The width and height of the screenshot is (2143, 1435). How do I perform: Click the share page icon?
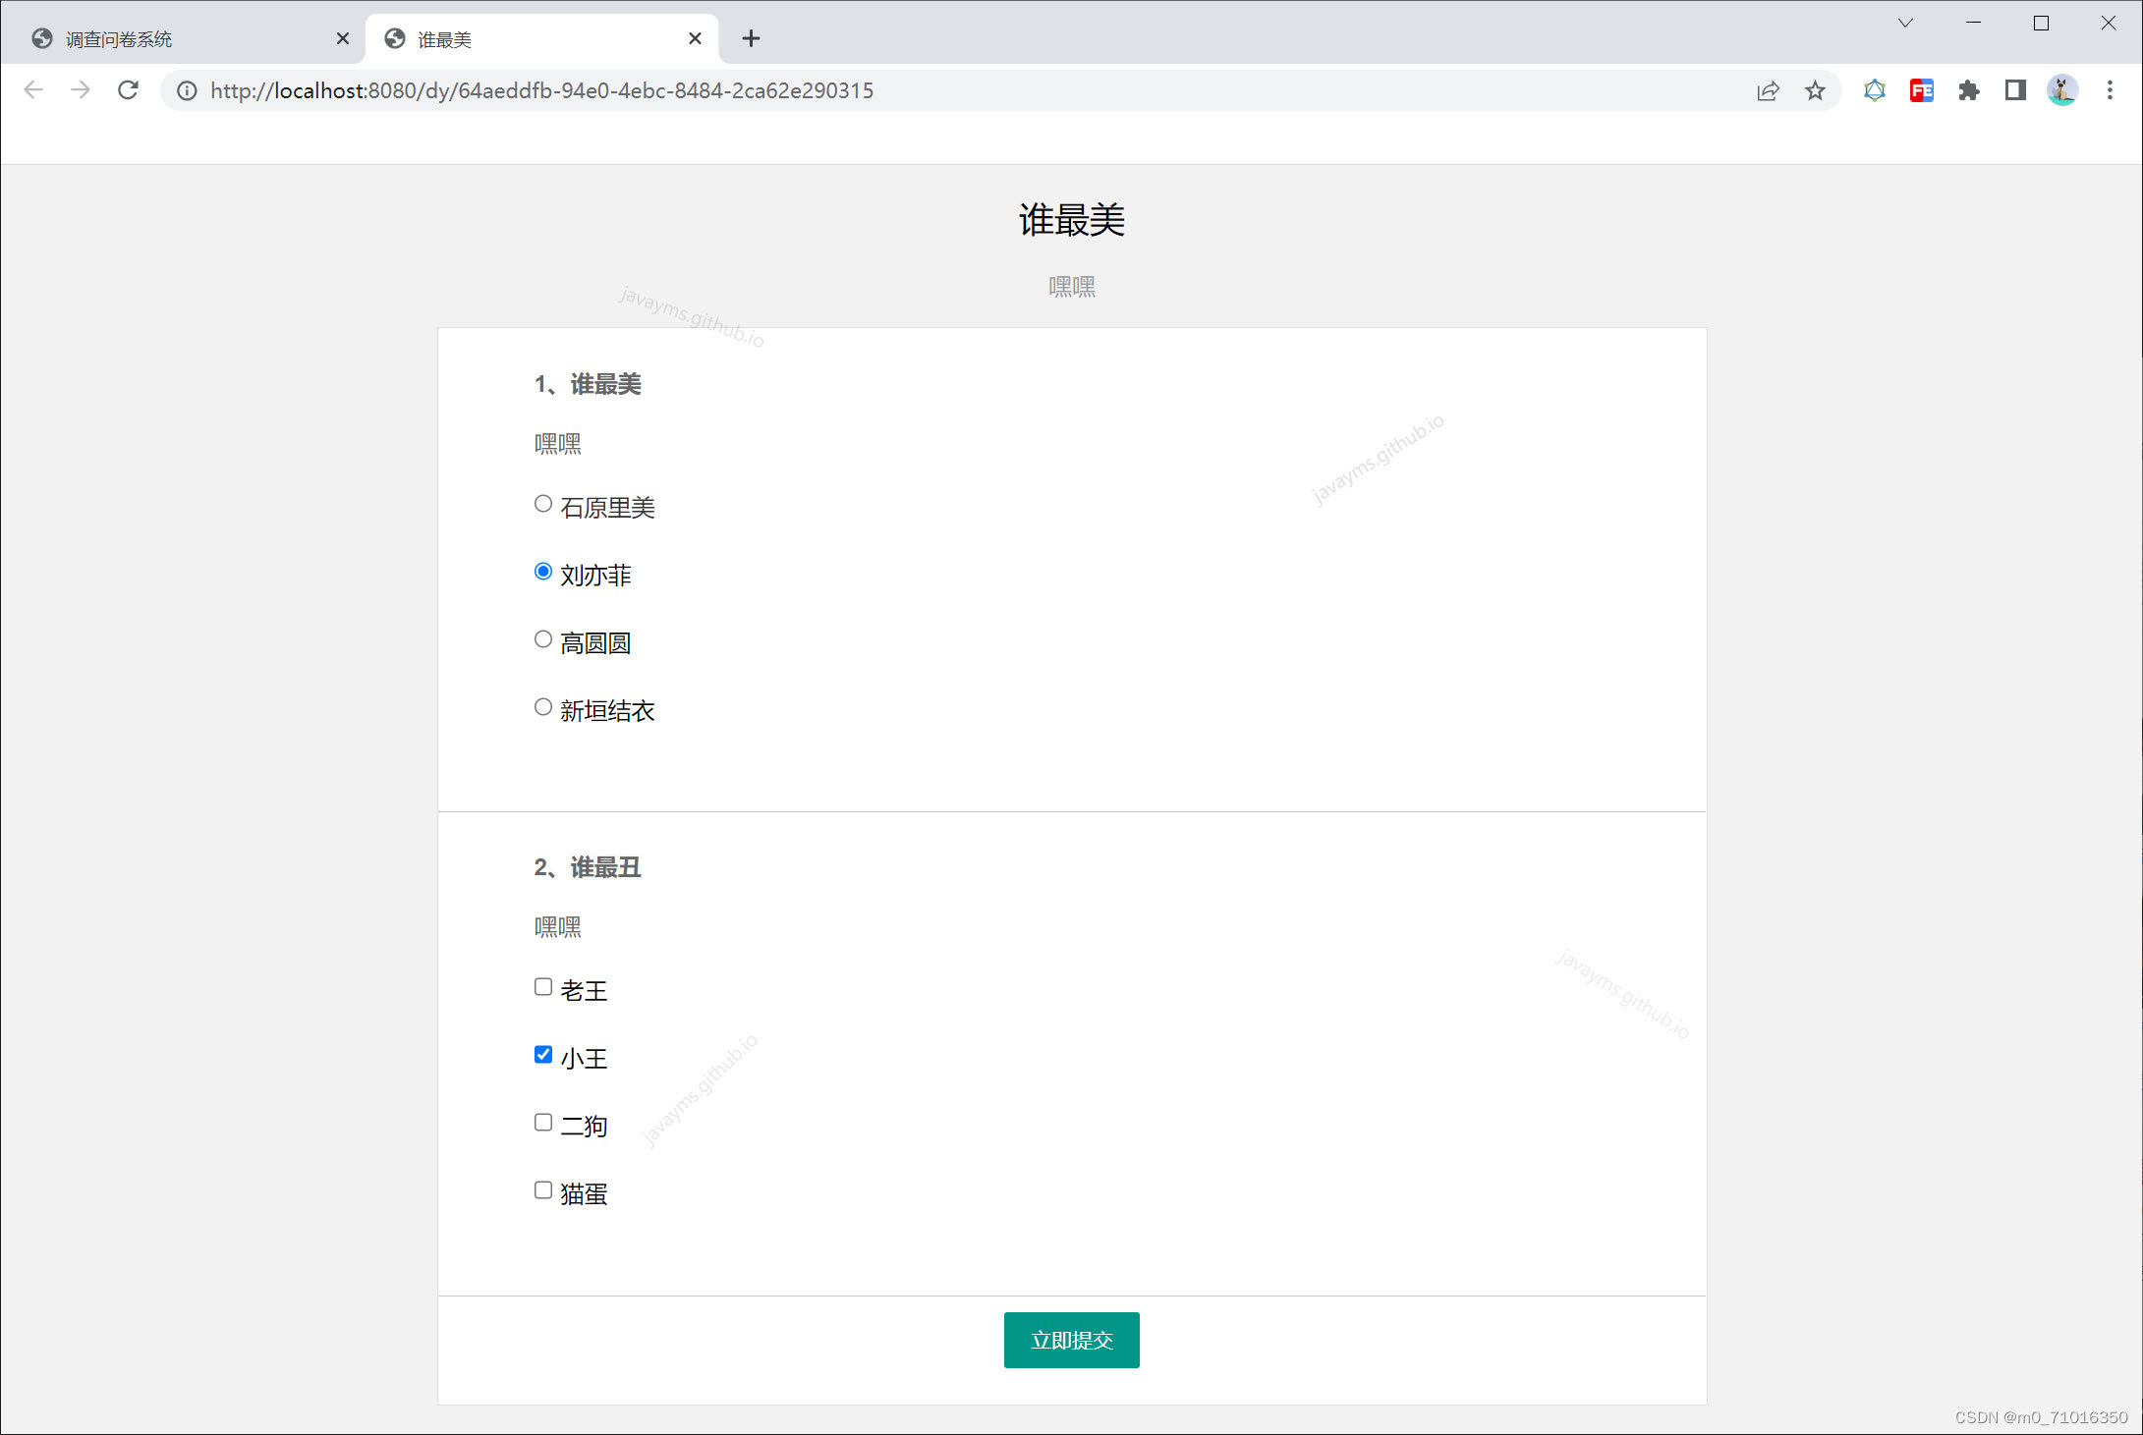tap(1768, 90)
